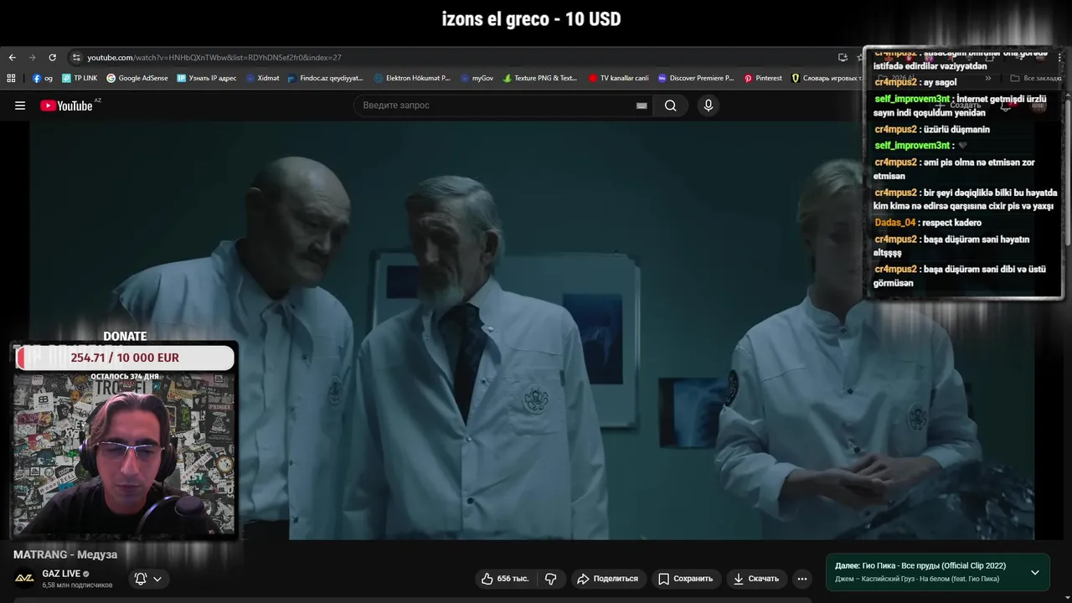Click the Скачать download button
Viewport: 1072px width, 603px height.
tap(755, 579)
